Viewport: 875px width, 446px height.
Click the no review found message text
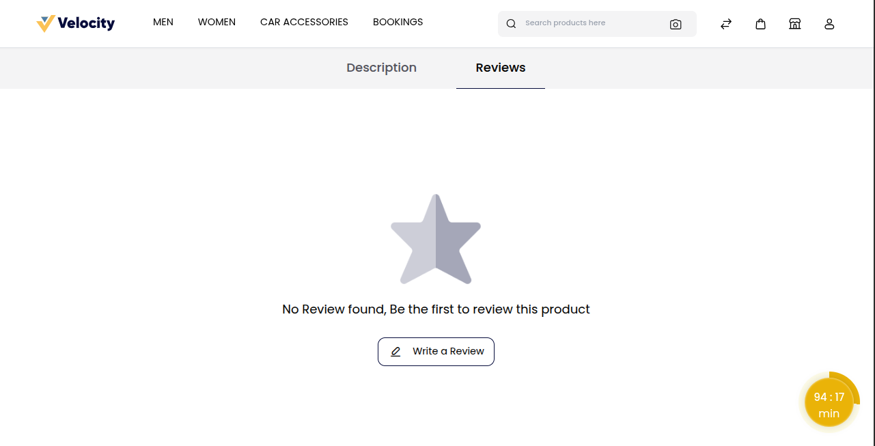436,309
